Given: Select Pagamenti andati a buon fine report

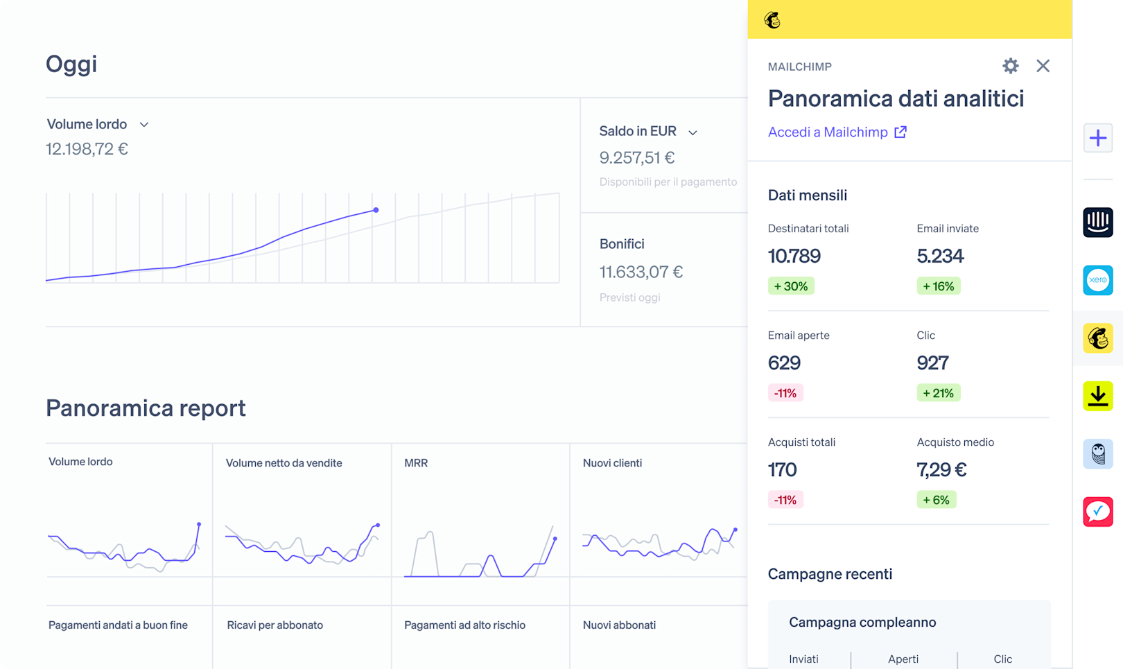Looking at the screenshot, I should click(x=118, y=625).
